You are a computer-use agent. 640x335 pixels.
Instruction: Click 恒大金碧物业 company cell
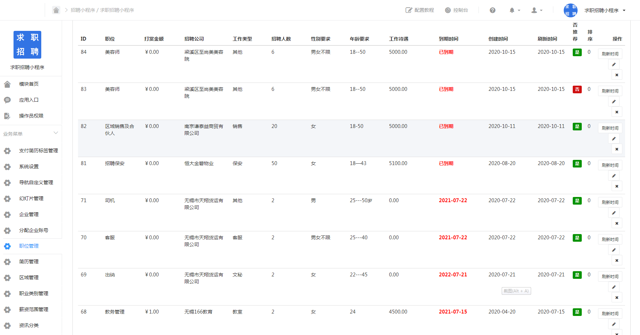199,163
